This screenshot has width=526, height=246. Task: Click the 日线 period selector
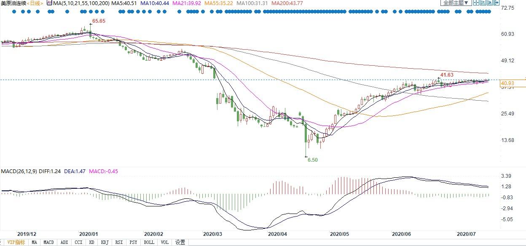(36, 3)
